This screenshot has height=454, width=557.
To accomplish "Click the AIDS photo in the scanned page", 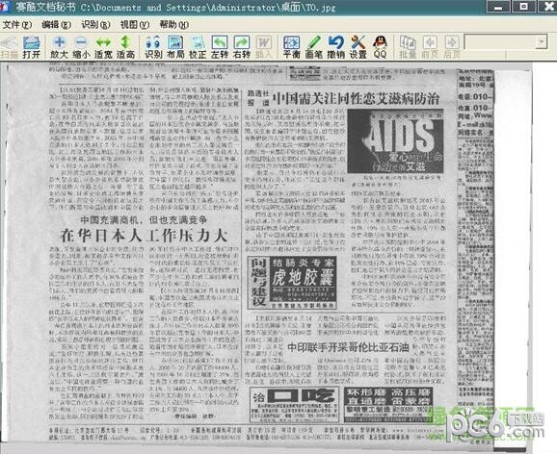I will pos(395,141).
